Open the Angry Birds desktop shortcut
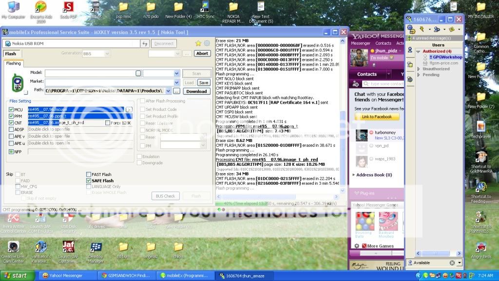This screenshot has width=499, height=281. pyautogui.click(x=480, y=247)
